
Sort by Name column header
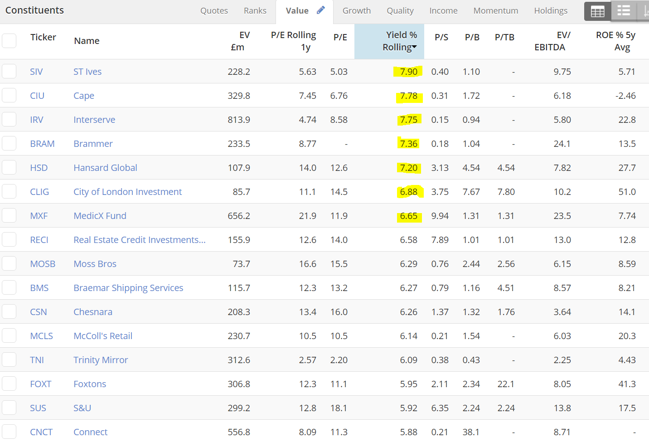coord(87,41)
